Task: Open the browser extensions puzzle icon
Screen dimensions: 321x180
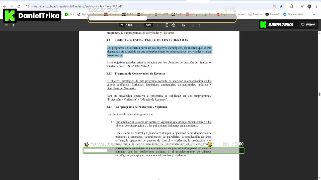Action: [x=291, y=6]
